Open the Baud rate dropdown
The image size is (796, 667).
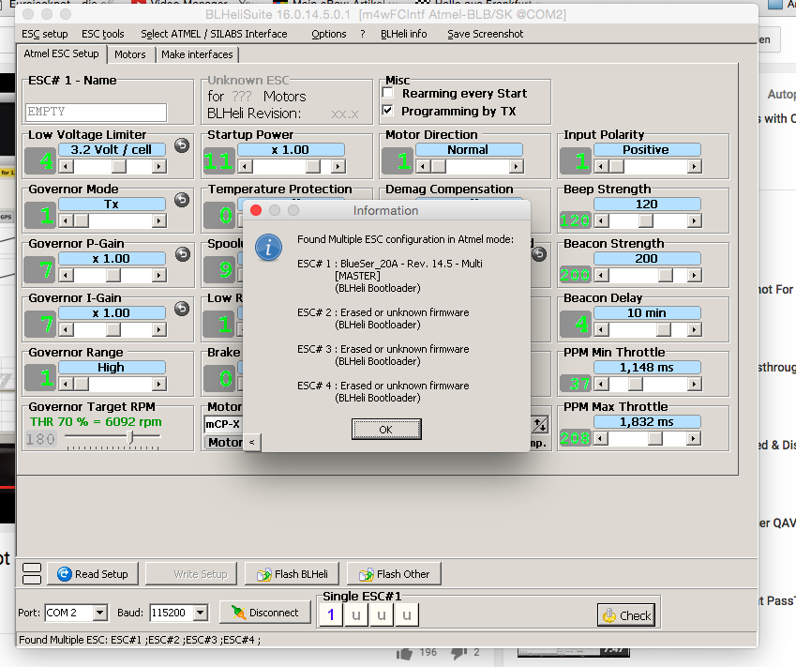point(201,613)
